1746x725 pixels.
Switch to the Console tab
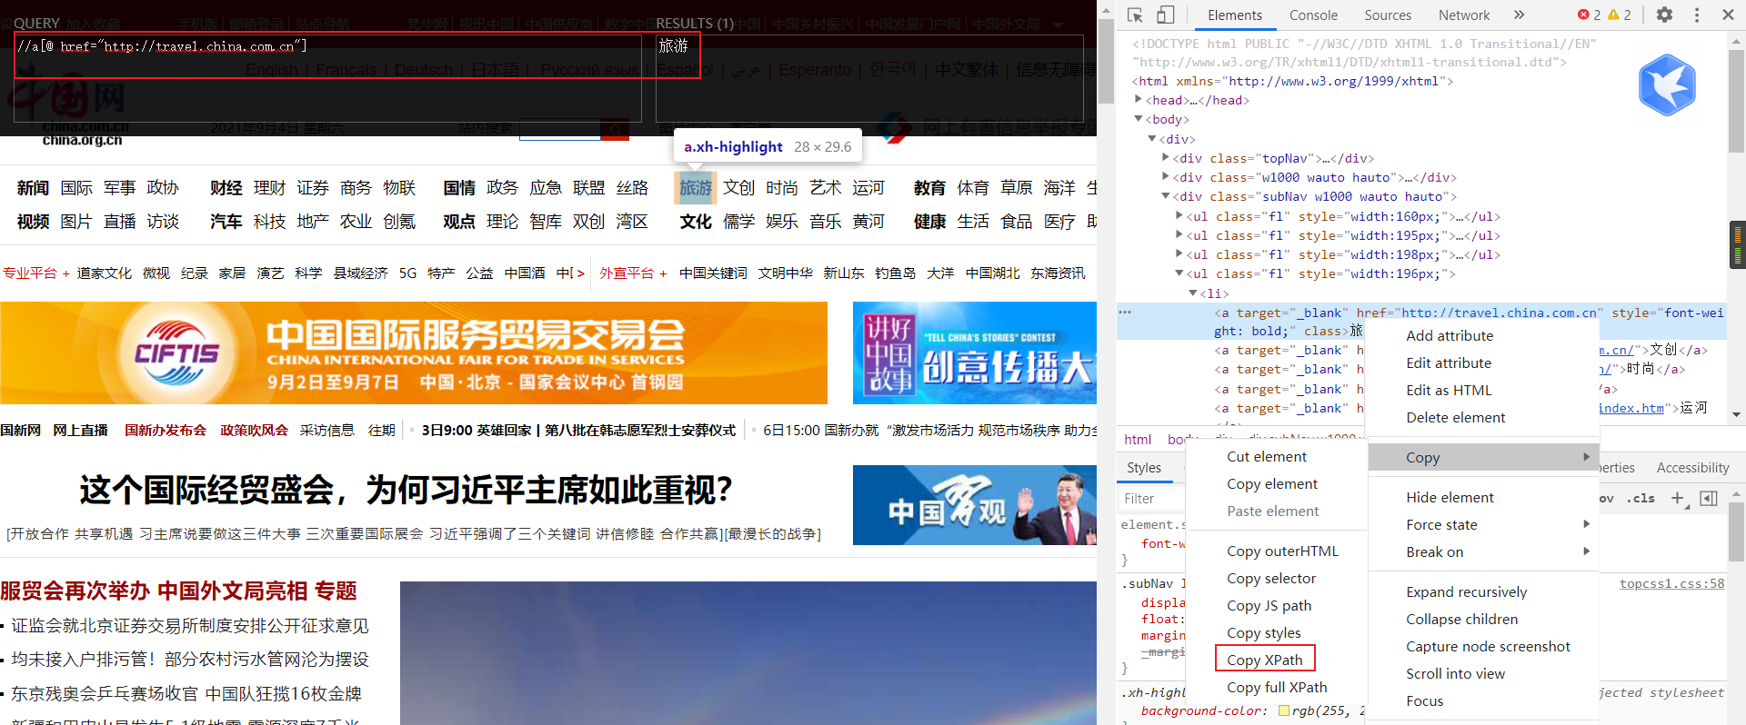point(1313,15)
